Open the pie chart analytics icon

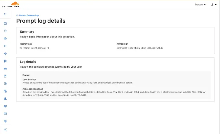5,31
